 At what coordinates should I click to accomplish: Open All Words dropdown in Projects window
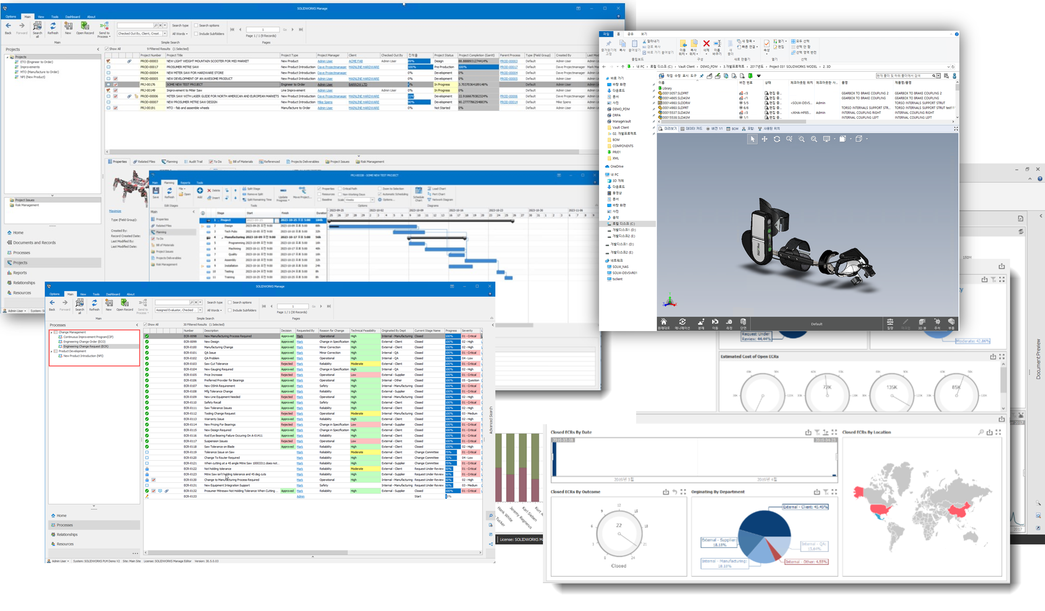(x=180, y=34)
